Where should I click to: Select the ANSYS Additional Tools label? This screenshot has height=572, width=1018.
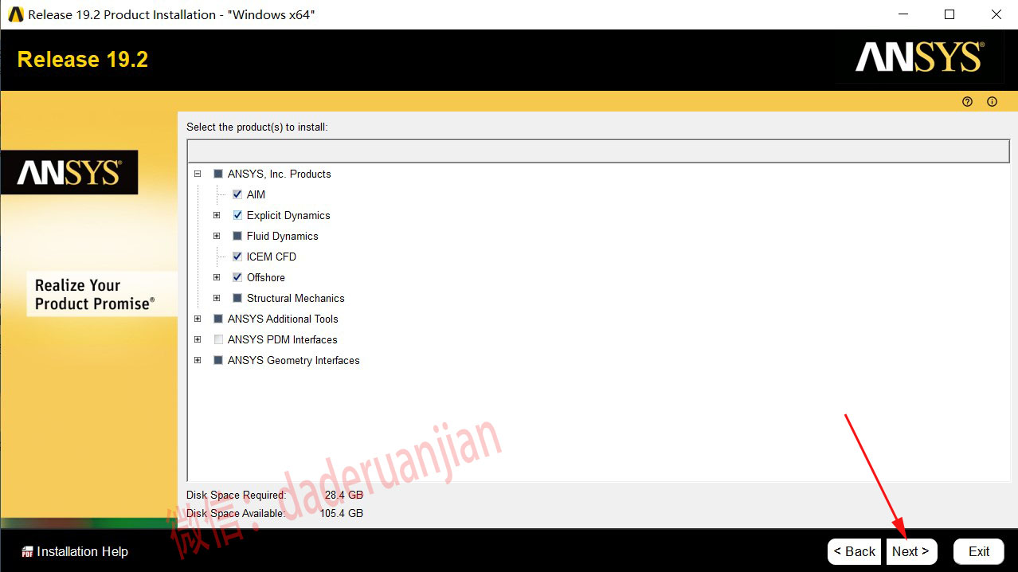[x=283, y=319]
